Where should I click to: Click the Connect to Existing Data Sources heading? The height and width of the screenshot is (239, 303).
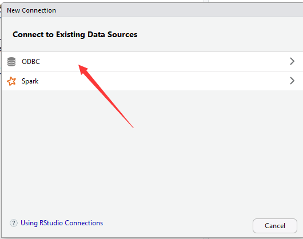[x=75, y=34]
